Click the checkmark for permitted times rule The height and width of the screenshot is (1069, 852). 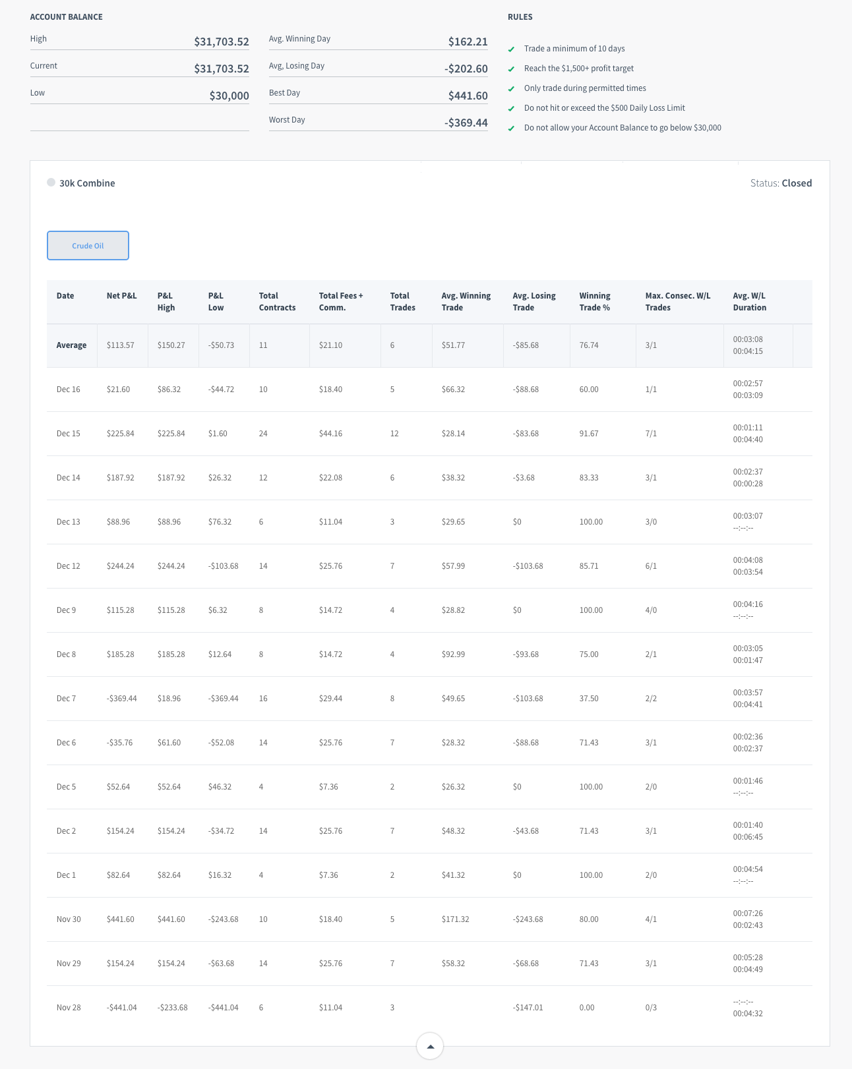tap(511, 89)
